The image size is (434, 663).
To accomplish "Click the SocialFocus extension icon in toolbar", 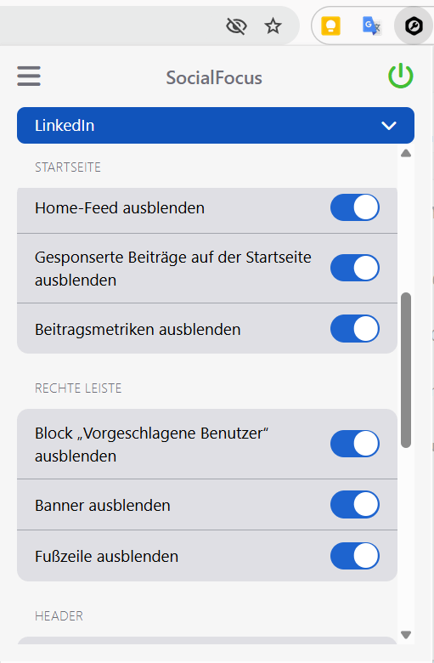I will (x=414, y=26).
